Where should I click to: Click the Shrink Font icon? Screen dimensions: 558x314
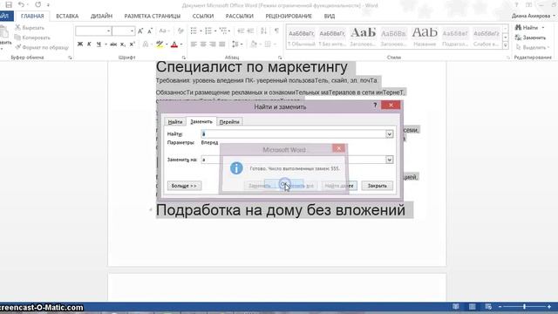pos(150,31)
